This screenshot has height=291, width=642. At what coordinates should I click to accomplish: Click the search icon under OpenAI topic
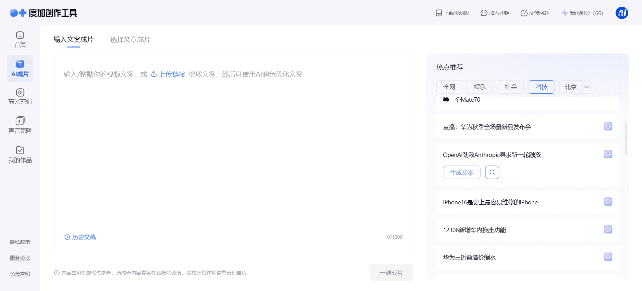[492, 172]
